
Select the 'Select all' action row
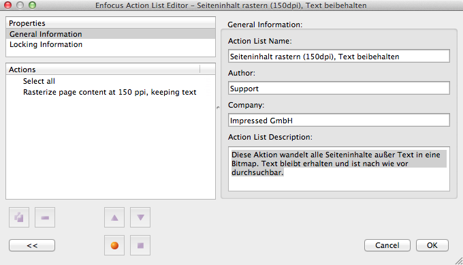coord(110,81)
